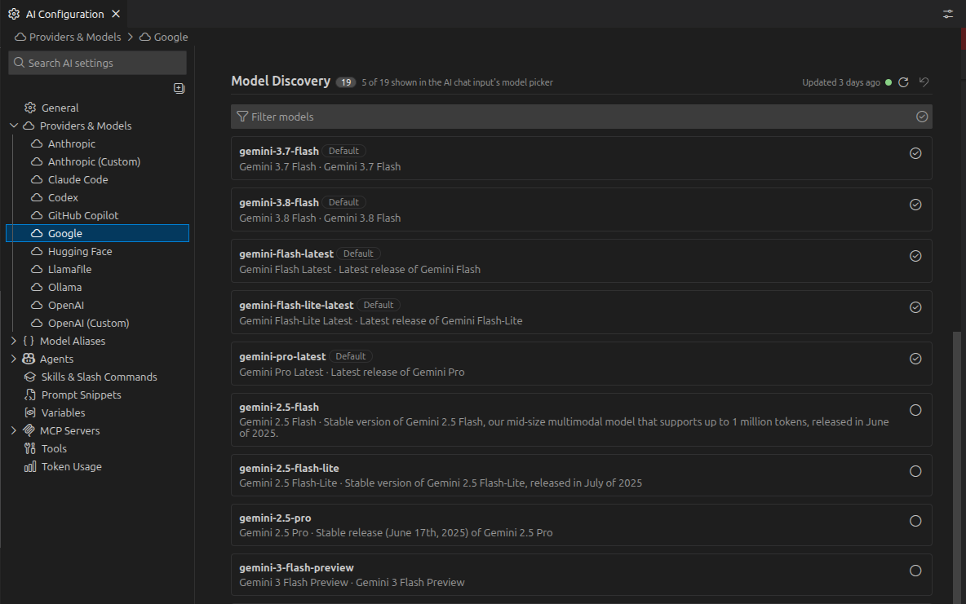Expand the MCP Servers section

pyautogui.click(x=14, y=430)
